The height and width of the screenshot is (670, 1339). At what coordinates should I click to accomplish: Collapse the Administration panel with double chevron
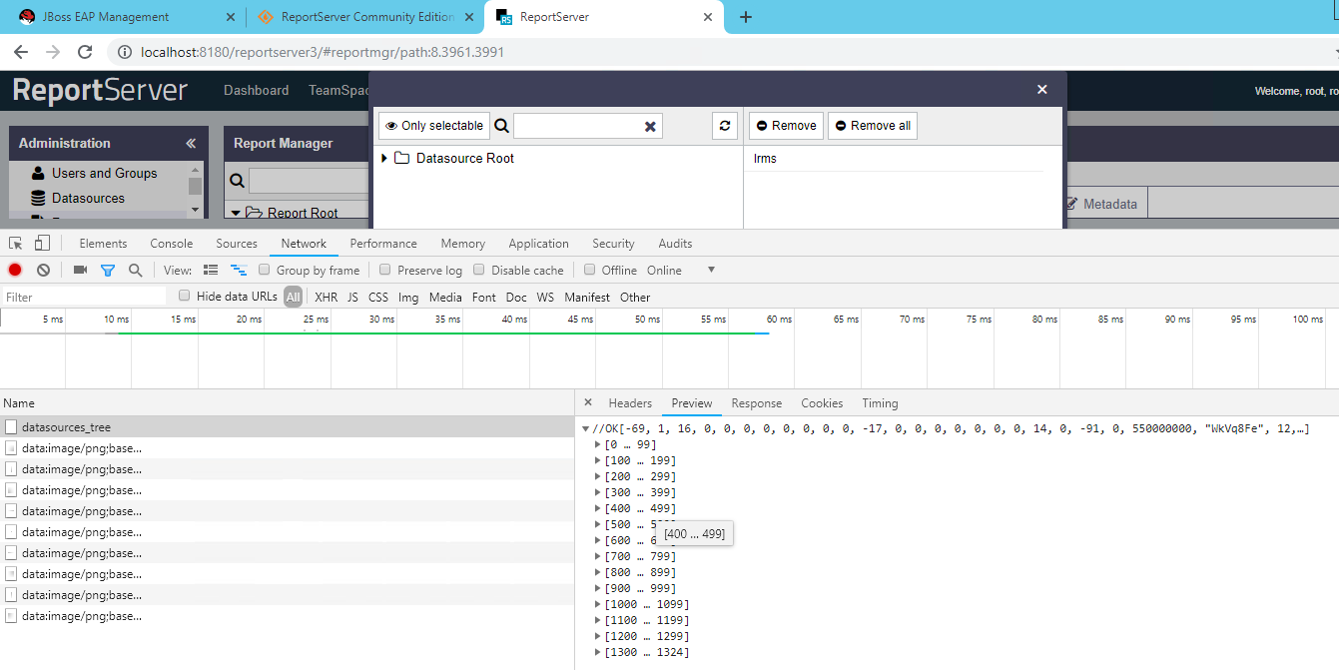(191, 144)
